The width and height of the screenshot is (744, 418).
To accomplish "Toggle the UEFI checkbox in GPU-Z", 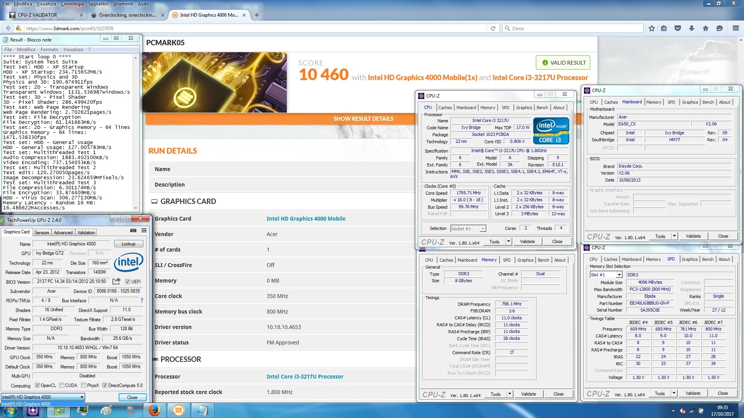I will (x=128, y=282).
